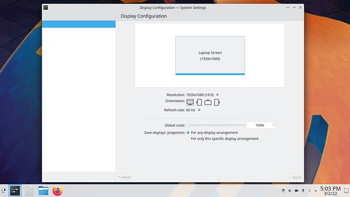Click the Global scale slider handle
Screen dimensions: 350x197
pos(188,125)
